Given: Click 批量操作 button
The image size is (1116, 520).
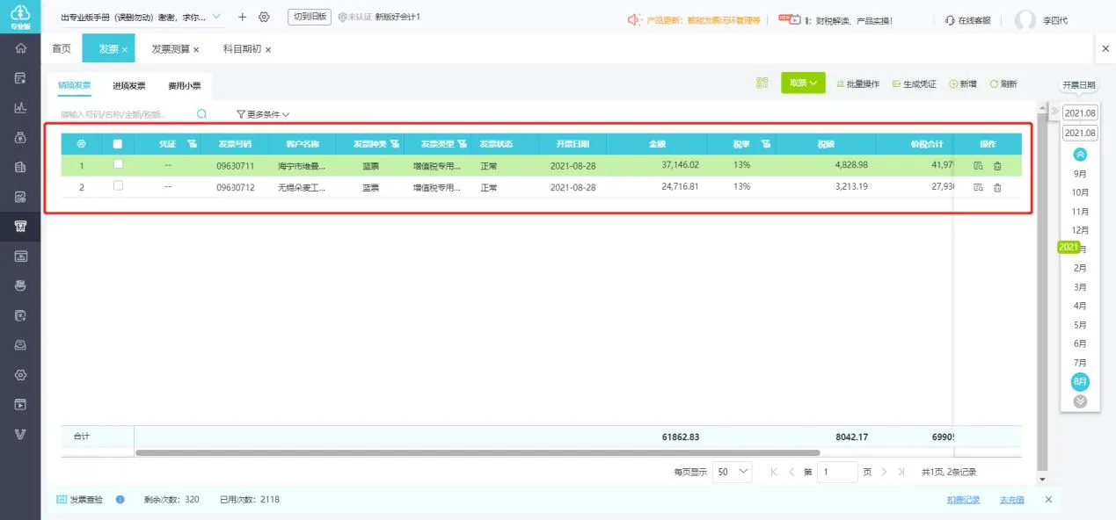Looking at the screenshot, I should point(857,83).
